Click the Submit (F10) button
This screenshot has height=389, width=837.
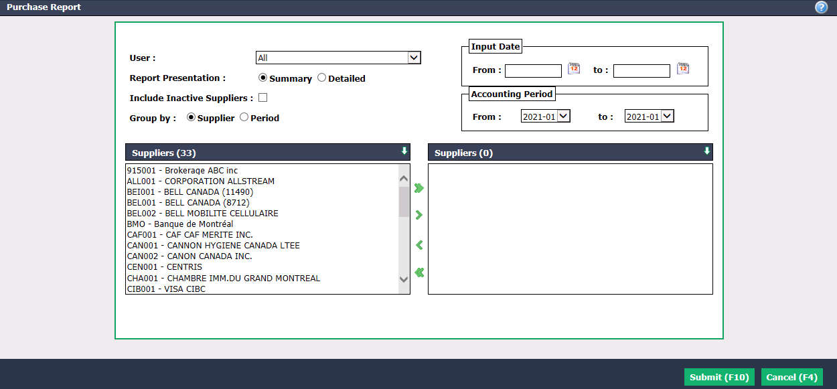pyautogui.click(x=719, y=377)
